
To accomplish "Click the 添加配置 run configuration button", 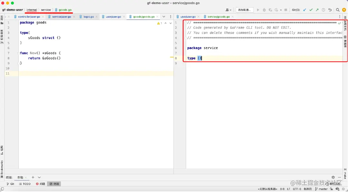I will tap(244, 10).
